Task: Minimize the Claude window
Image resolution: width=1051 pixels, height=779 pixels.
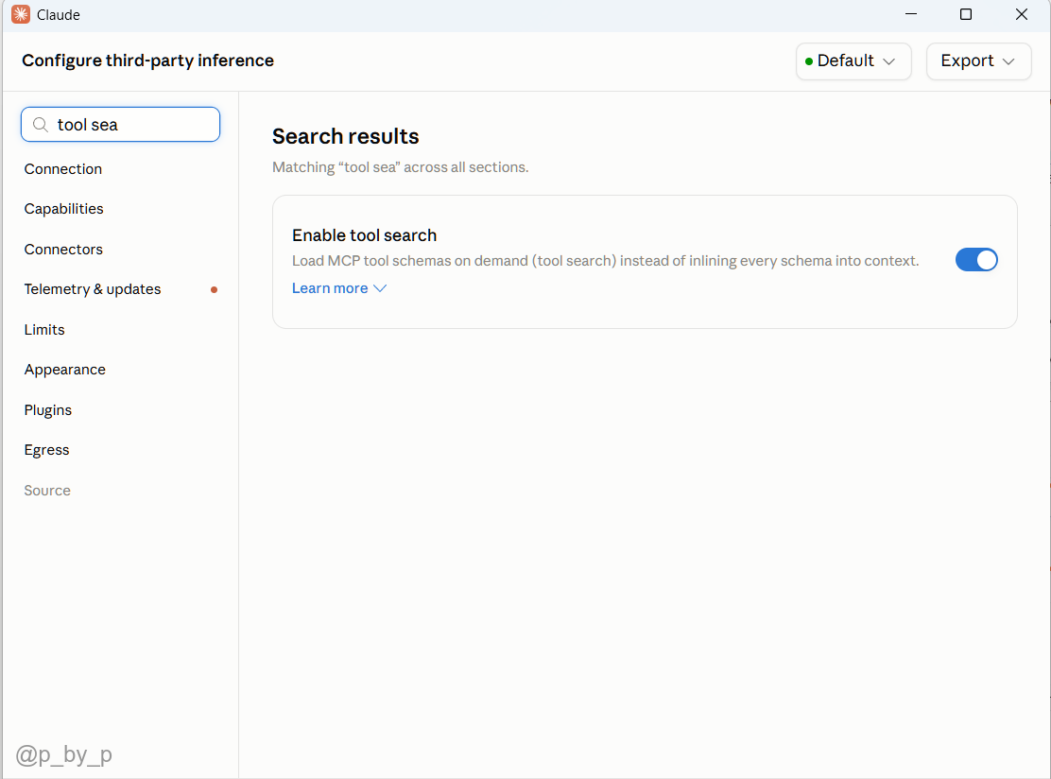Action: pos(910,14)
